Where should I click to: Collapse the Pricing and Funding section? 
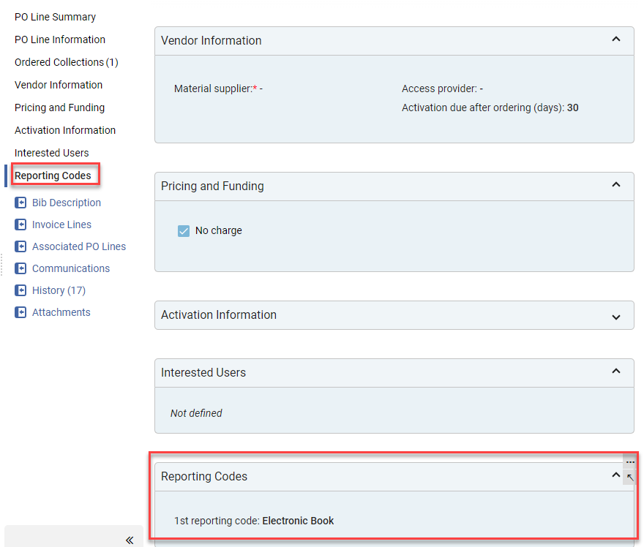click(x=616, y=185)
